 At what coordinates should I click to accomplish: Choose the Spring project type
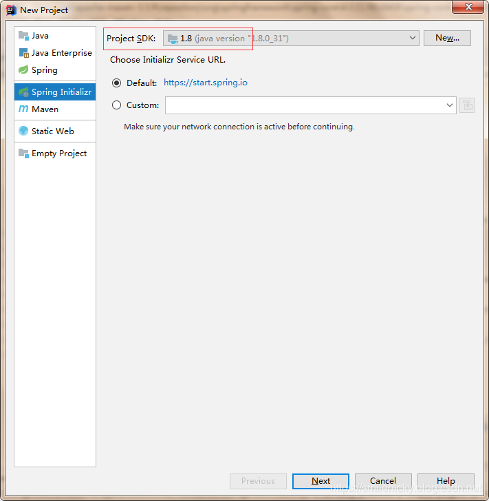point(55,70)
